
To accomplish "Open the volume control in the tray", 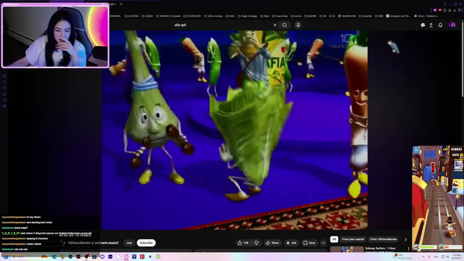I will coord(448,257).
